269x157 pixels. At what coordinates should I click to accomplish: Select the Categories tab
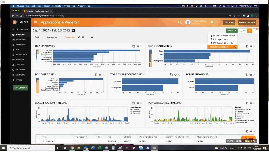tap(70, 37)
